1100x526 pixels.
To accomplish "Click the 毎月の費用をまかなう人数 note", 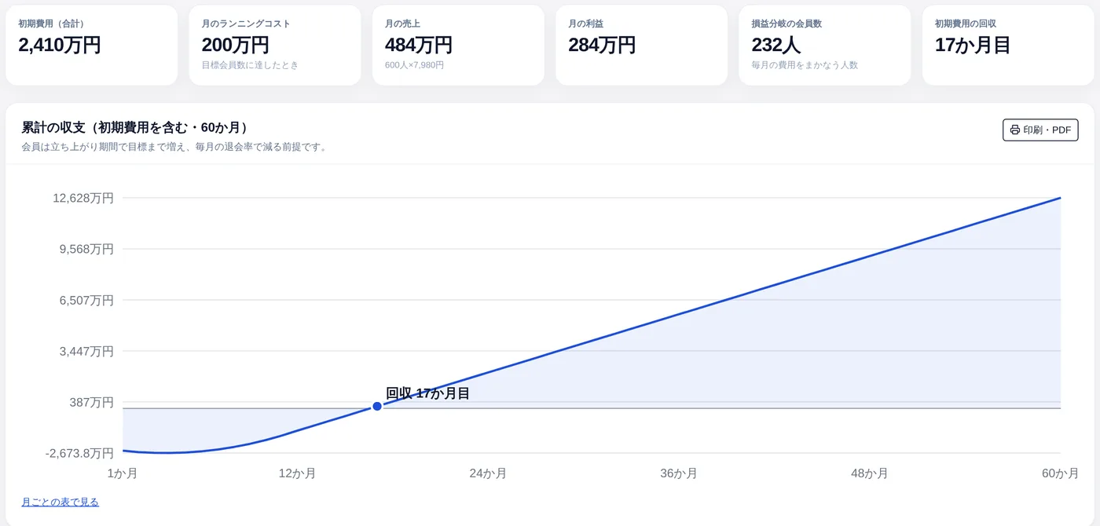I will click(x=805, y=65).
